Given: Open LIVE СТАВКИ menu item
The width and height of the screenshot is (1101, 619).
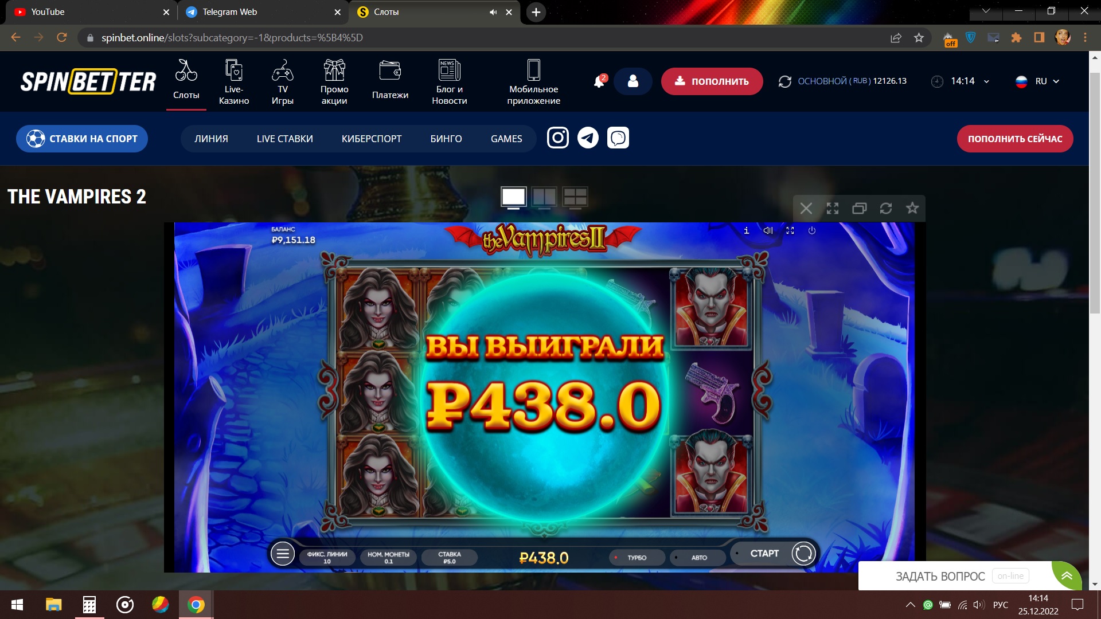Looking at the screenshot, I should tap(285, 139).
